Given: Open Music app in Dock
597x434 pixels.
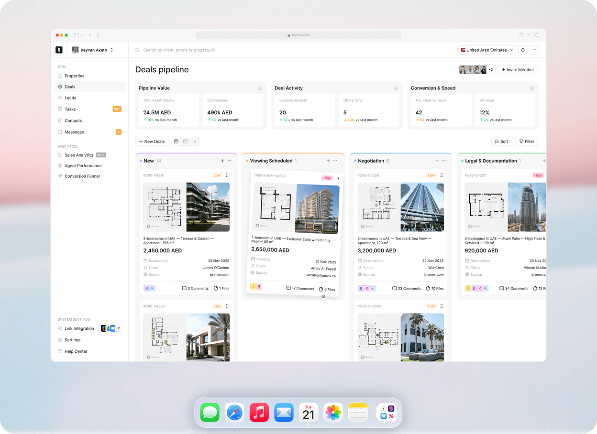Looking at the screenshot, I should pos(259,412).
